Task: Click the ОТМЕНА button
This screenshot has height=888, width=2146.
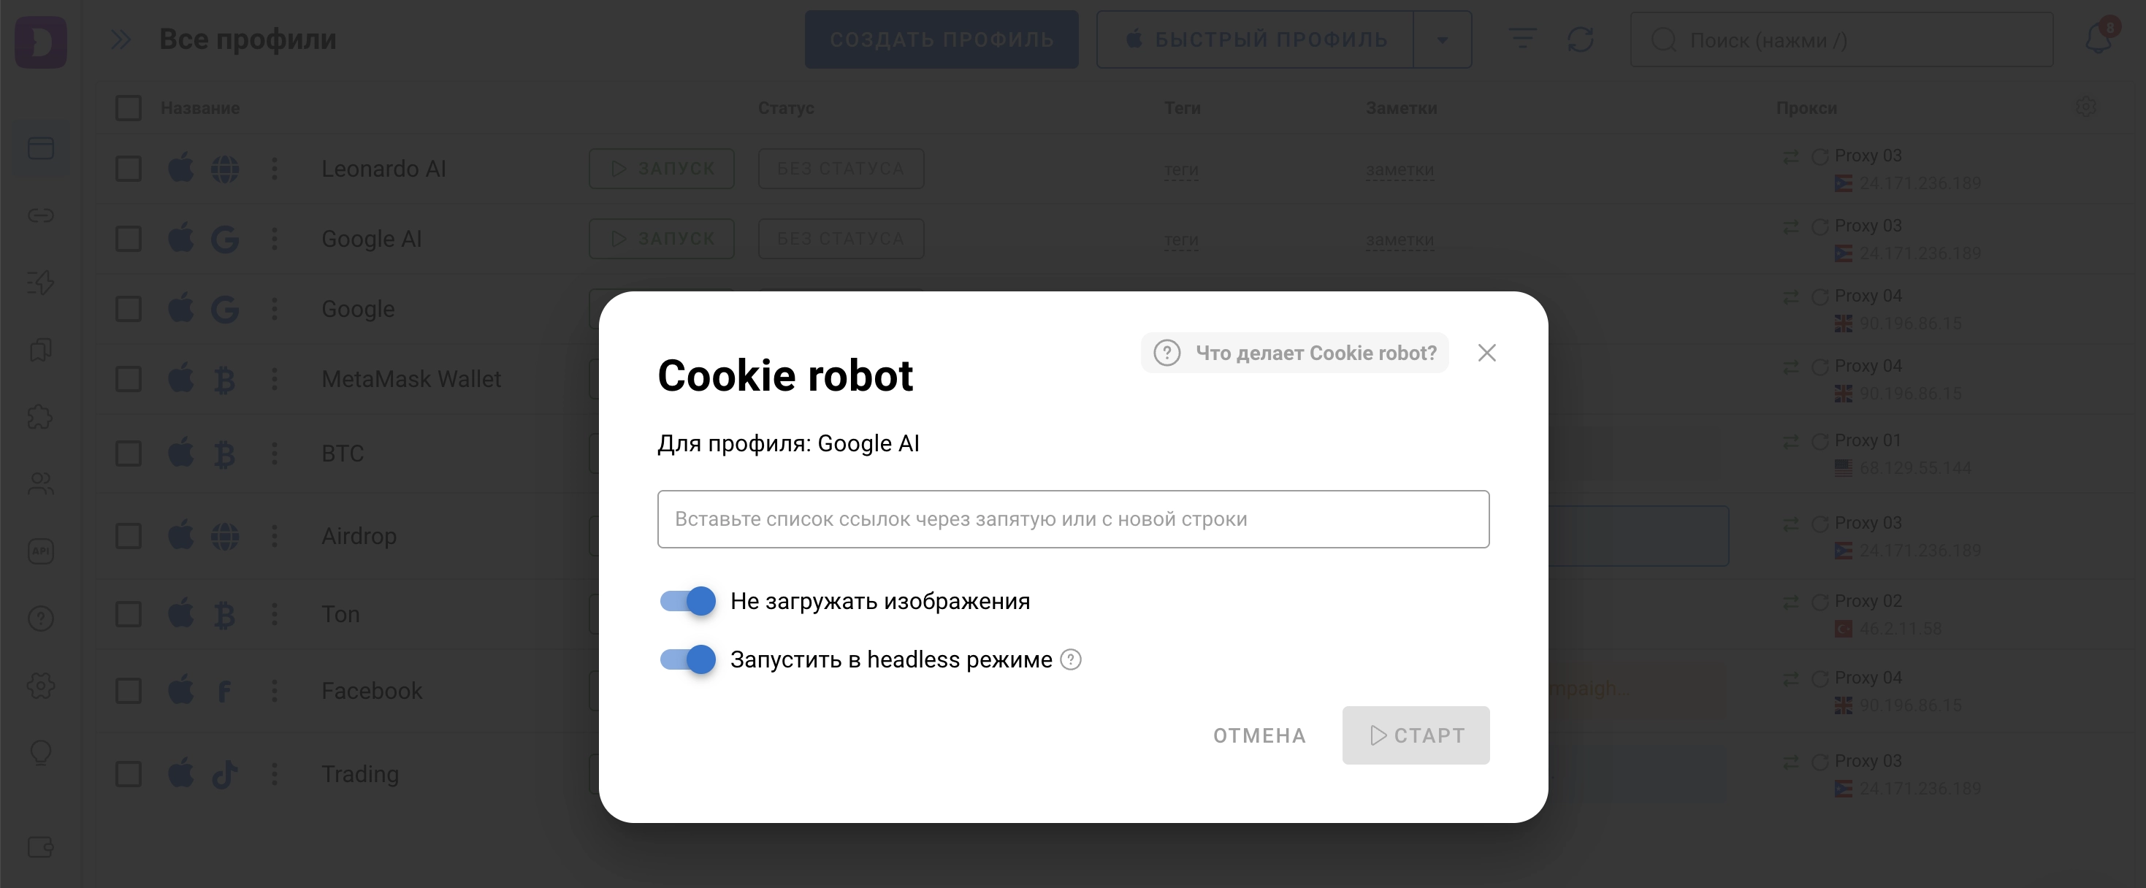Action: tap(1259, 735)
